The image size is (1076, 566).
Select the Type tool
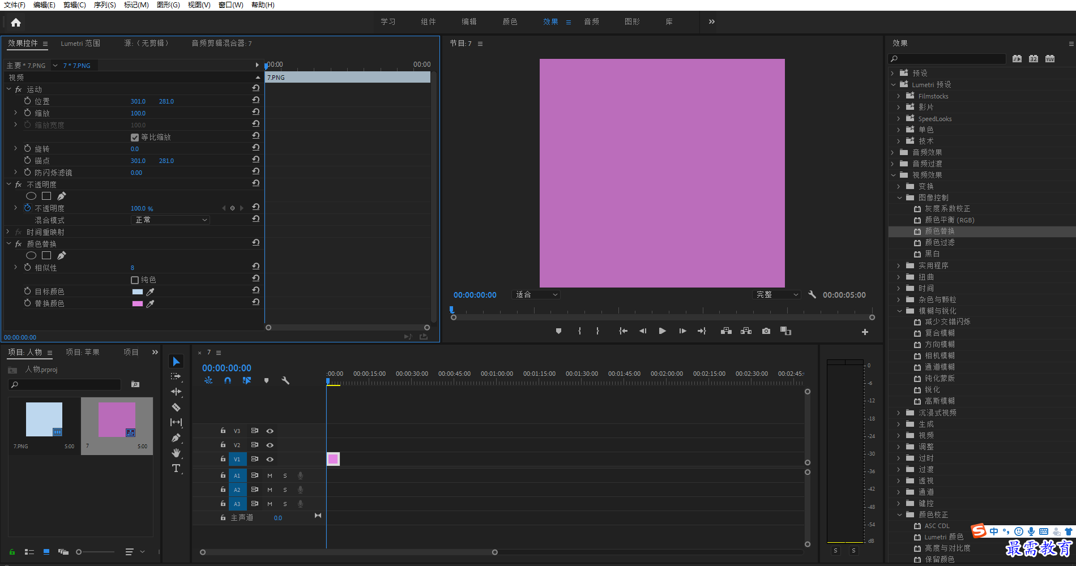click(x=176, y=468)
